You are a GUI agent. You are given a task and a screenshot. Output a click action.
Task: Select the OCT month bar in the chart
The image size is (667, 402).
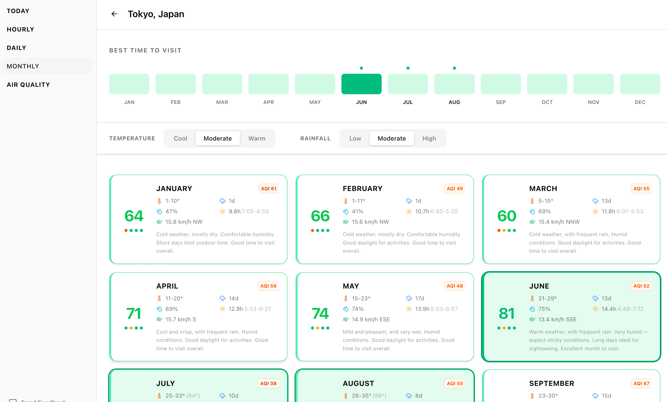click(547, 84)
